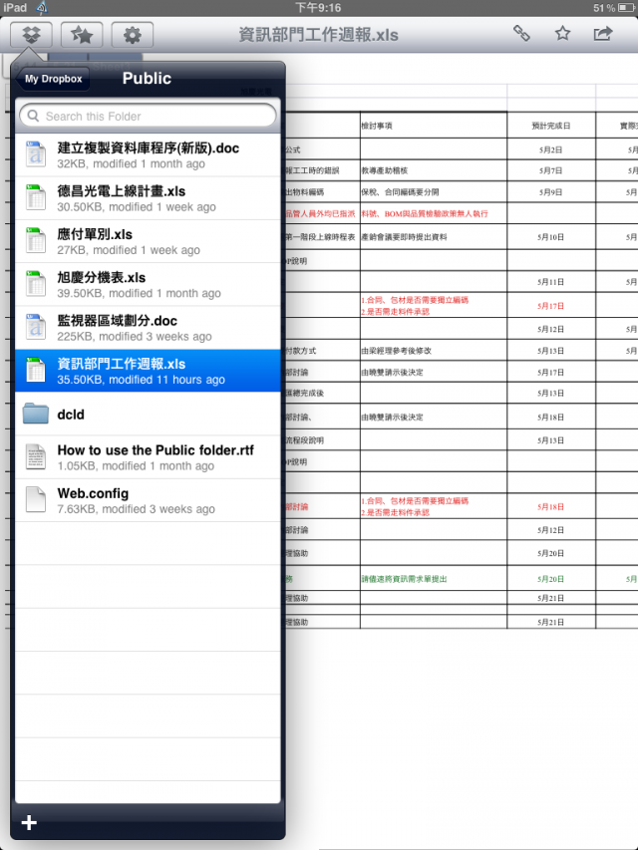Image resolution: width=638 pixels, height=851 pixels.
Task: Open 建立複製資料庫程序(新版).doc
Action: coord(148,155)
